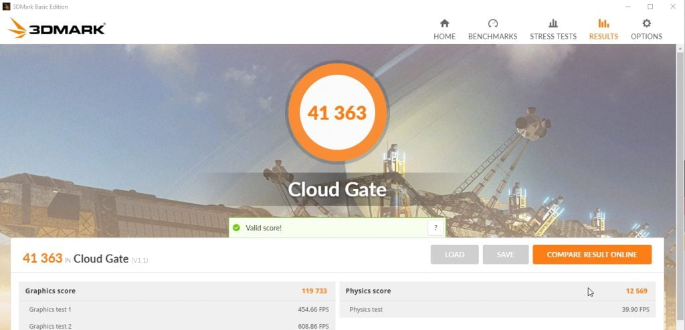Click the 41 363 score circle
The width and height of the screenshot is (685, 330).
tap(337, 112)
